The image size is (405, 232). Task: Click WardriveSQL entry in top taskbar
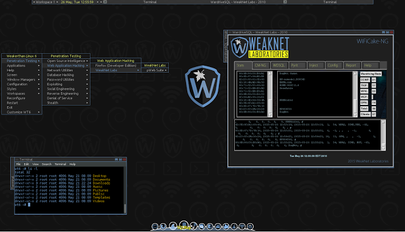pos(238,2)
